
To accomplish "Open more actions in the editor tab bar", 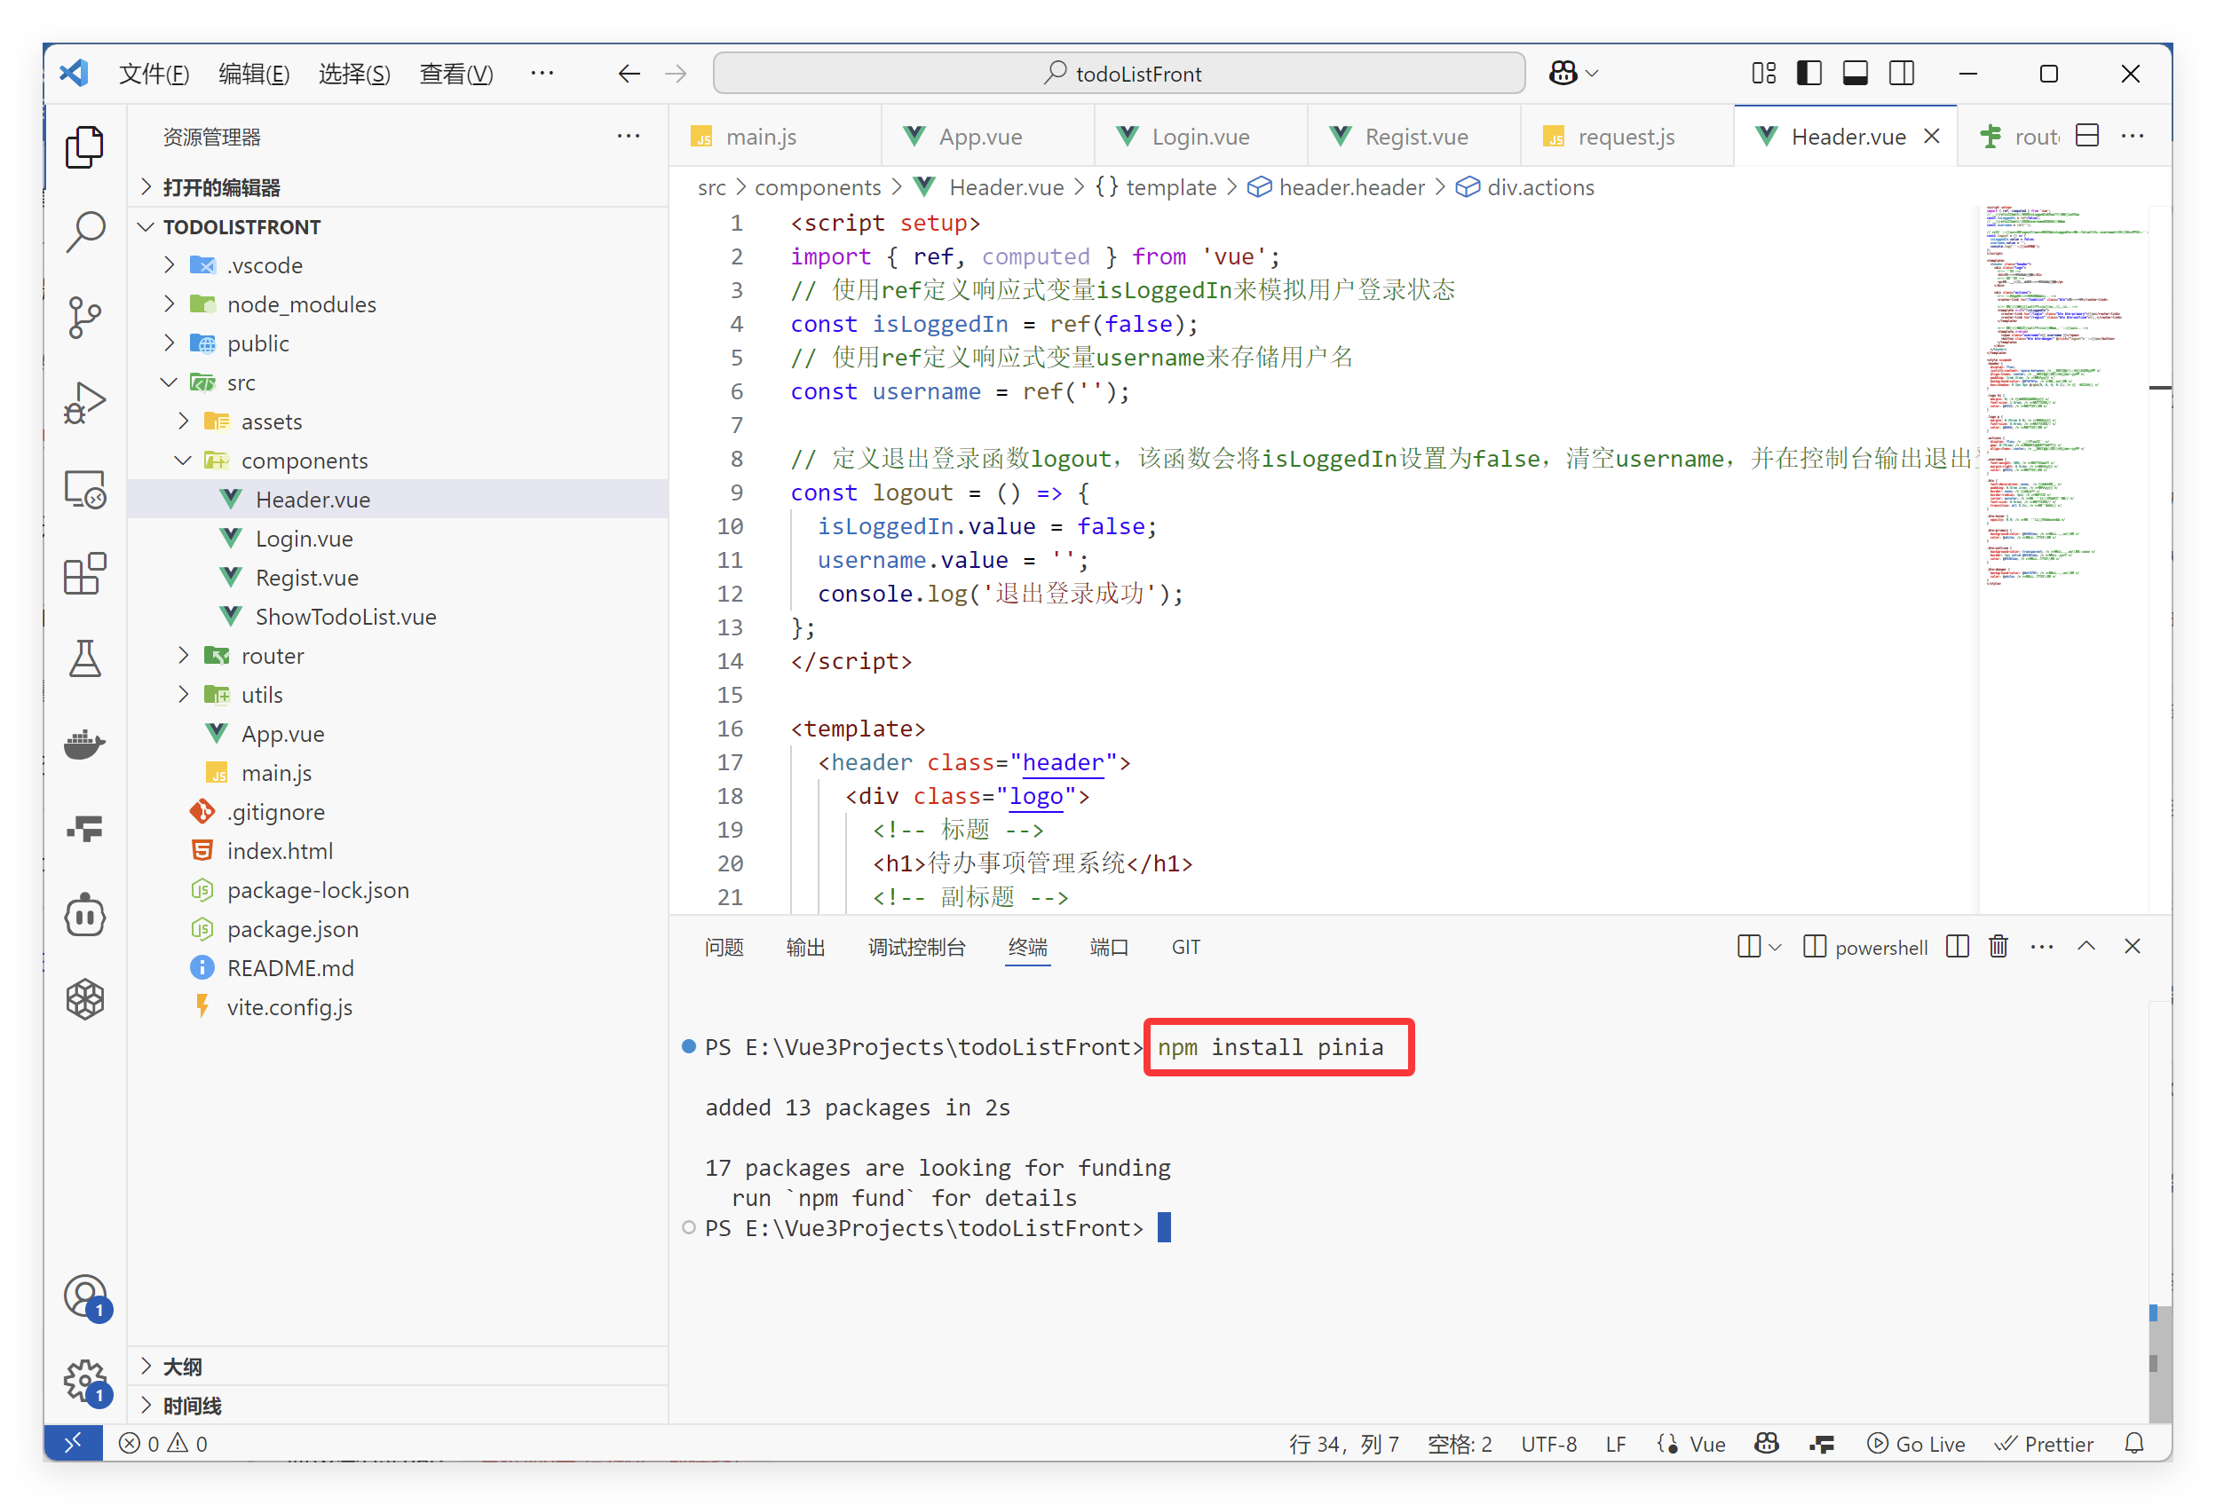I will click(x=2132, y=137).
